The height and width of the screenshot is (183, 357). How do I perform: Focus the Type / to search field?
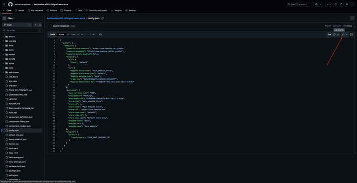coord(299,4)
